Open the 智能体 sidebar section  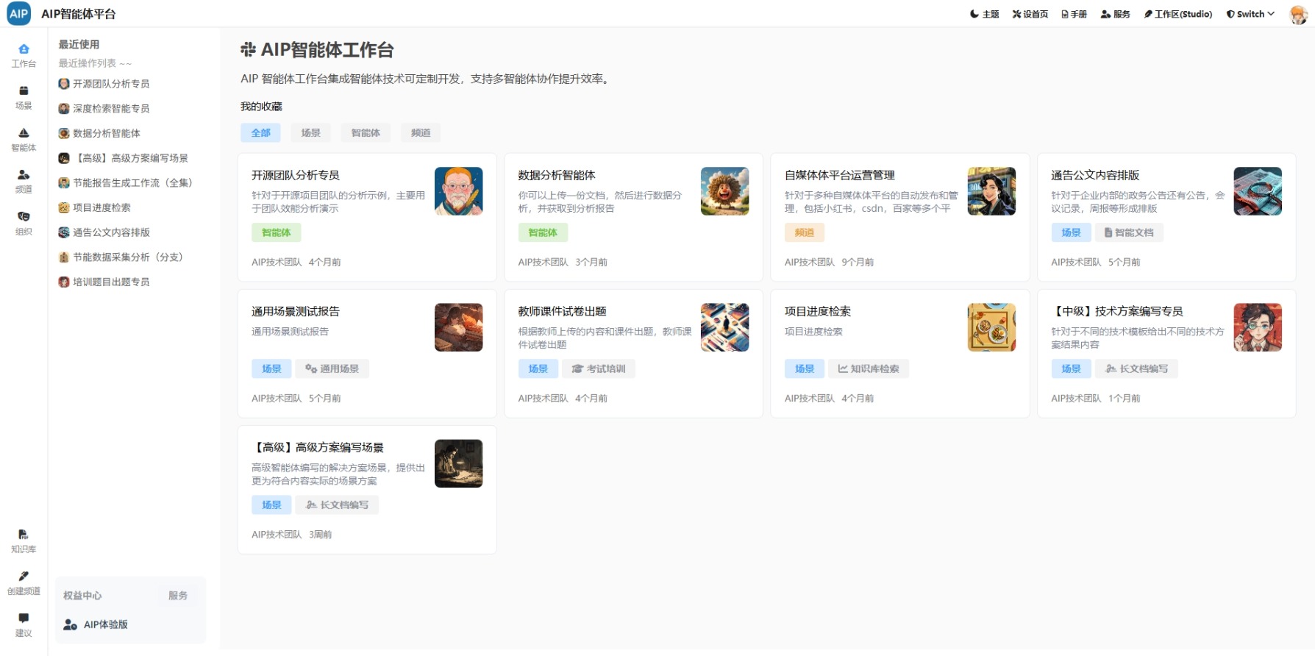(24, 140)
